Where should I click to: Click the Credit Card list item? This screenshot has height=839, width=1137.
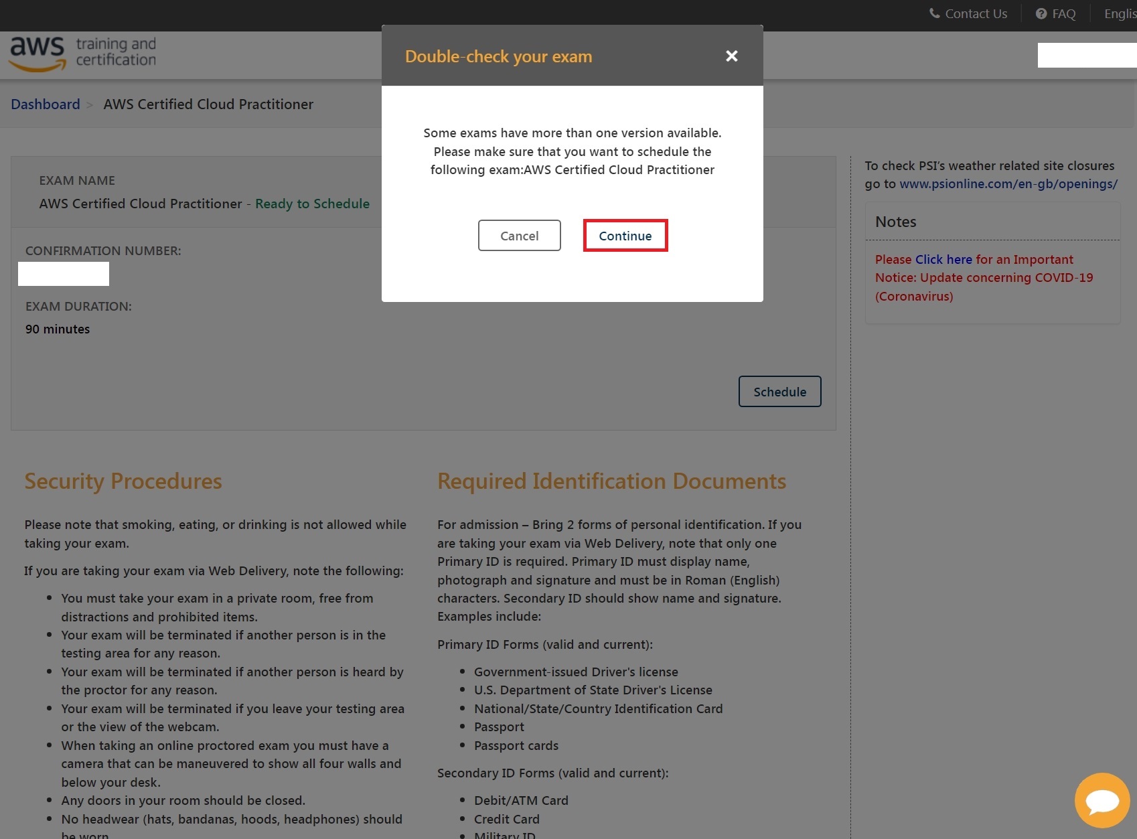(506, 819)
